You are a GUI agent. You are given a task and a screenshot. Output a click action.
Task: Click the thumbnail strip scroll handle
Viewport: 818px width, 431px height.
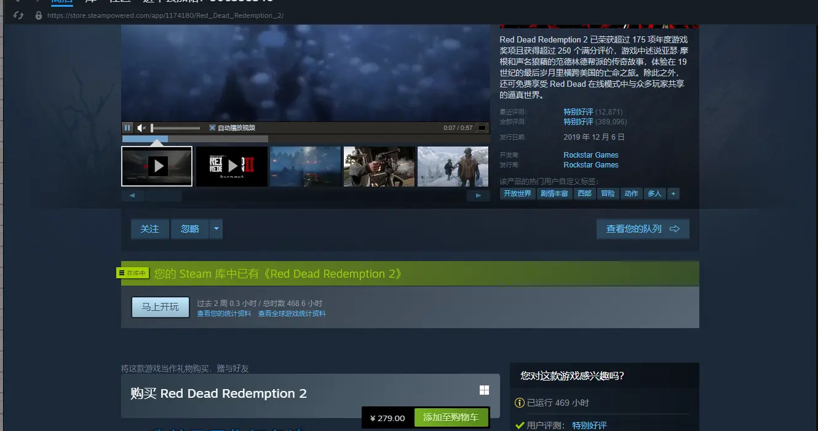(164, 196)
